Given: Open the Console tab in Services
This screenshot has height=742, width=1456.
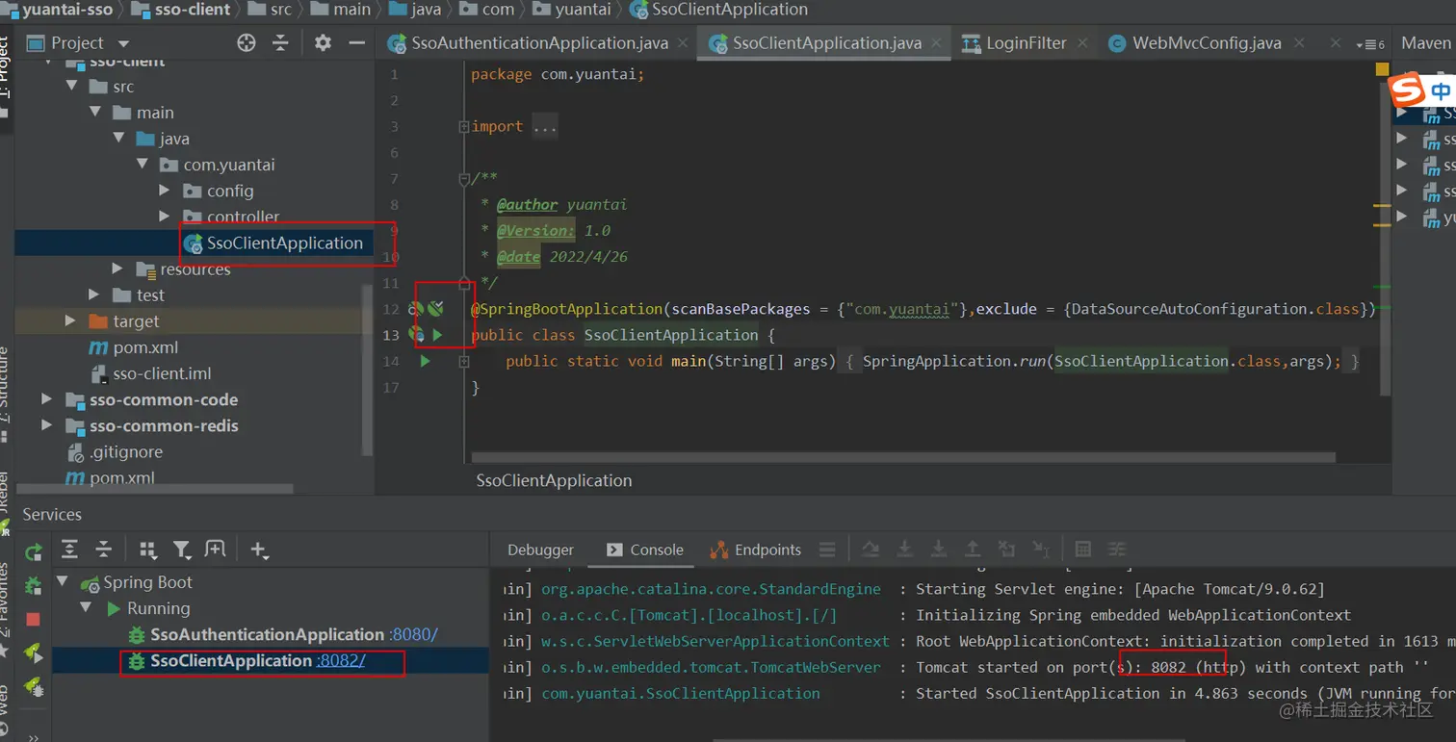Looking at the screenshot, I should [645, 550].
